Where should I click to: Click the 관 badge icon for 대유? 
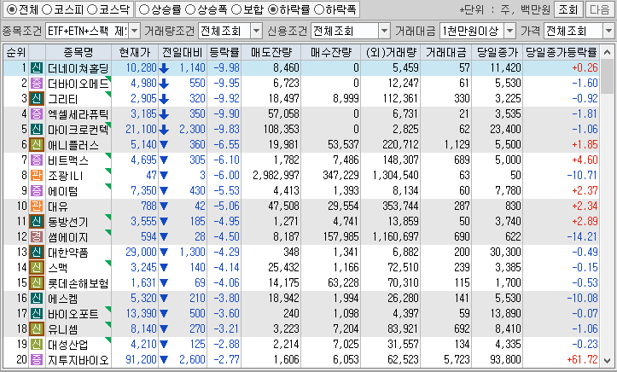click(x=37, y=206)
